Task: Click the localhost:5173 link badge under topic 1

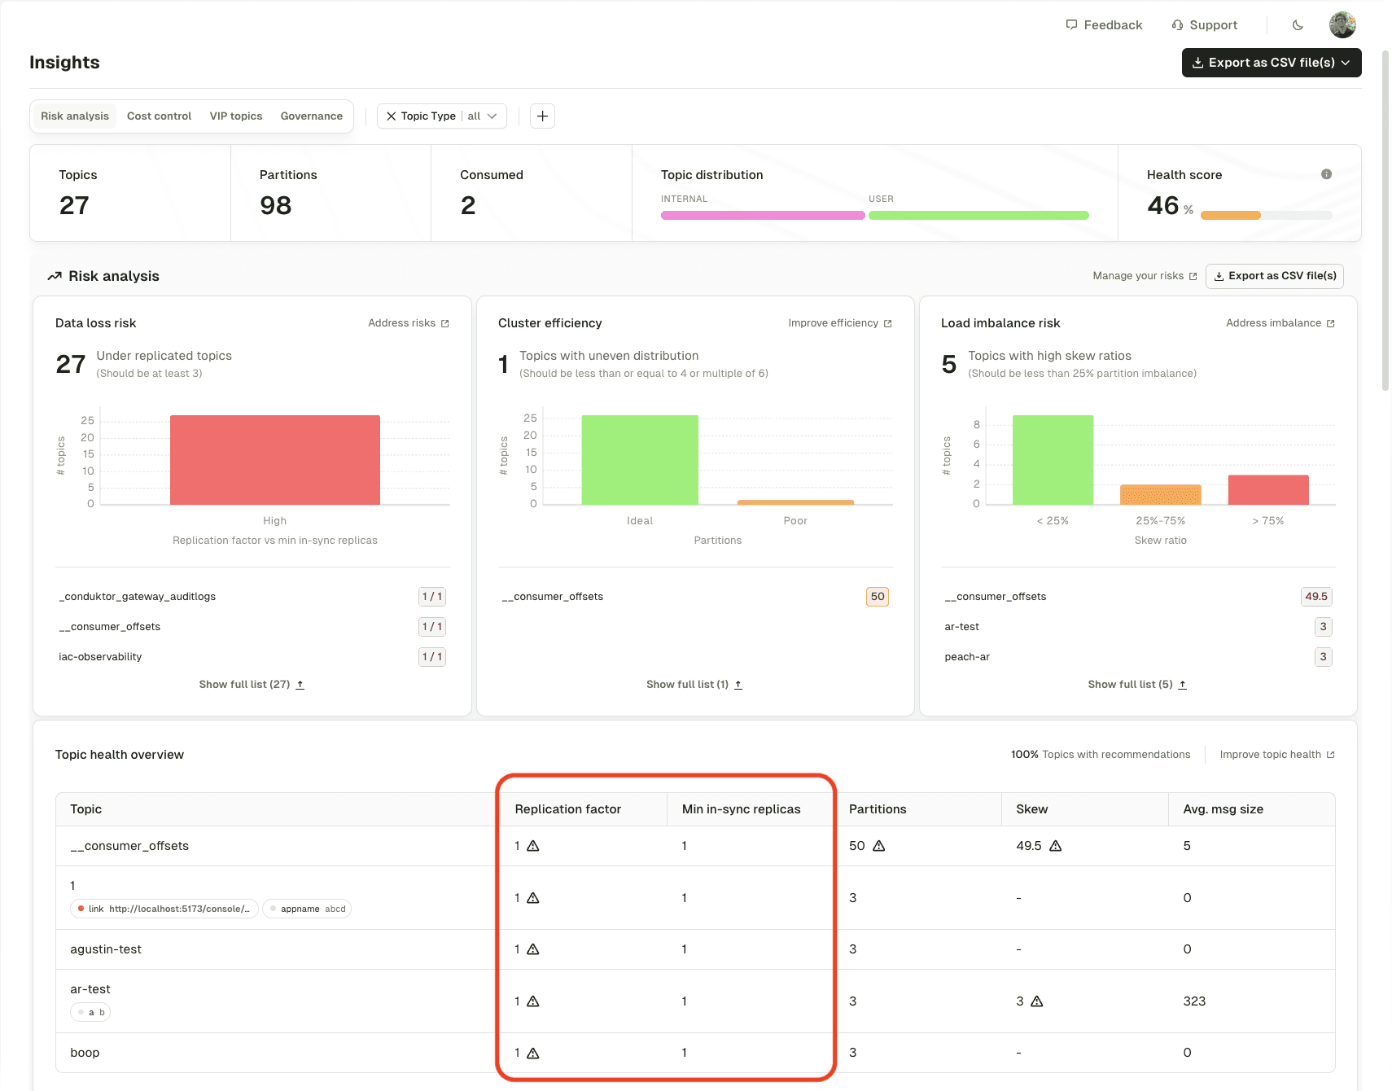Action: point(164,909)
